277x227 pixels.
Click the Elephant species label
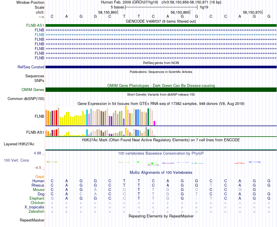pyautogui.click(x=37, y=199)
